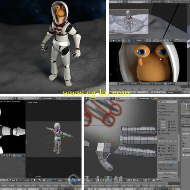190x190 pixels.
Task: Click the Add Image button
Action: click(x=167, y=173)
